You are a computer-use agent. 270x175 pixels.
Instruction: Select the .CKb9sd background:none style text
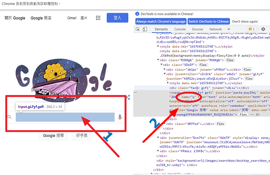click(x=205, y=56)
